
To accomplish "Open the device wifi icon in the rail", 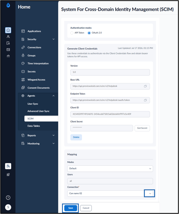I will (8, 43).
